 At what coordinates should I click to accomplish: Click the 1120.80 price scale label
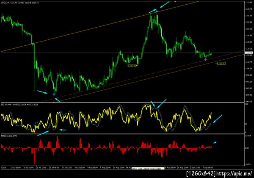pos(248,55)
